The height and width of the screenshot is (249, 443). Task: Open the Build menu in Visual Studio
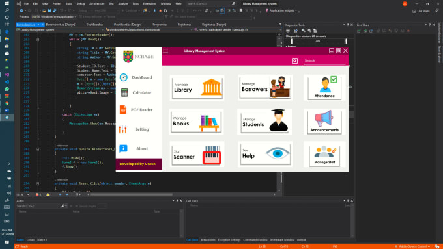[x=69, y=4]
